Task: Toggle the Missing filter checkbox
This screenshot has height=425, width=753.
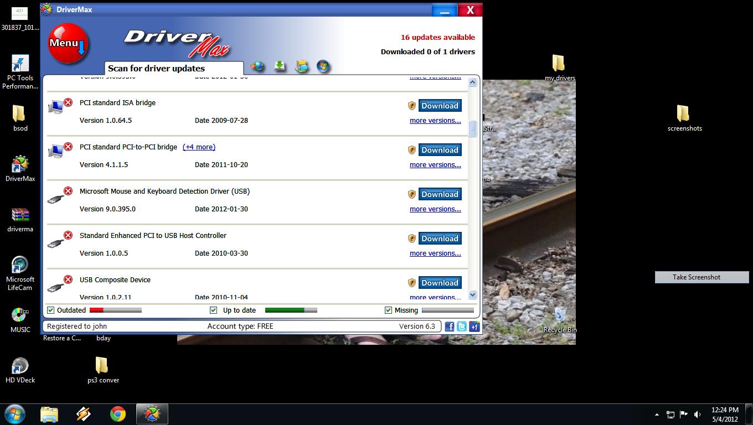Action: point(388,310)
